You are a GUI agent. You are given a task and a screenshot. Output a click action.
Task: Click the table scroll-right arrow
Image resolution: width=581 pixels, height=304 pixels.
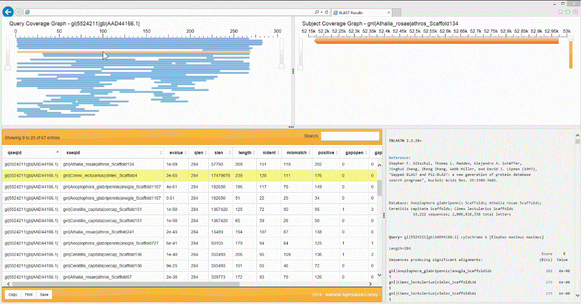pos(370,283)
